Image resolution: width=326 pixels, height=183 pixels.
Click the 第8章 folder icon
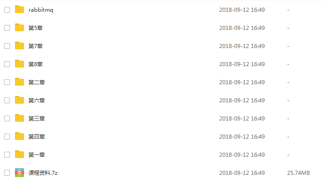pos(19,64)
